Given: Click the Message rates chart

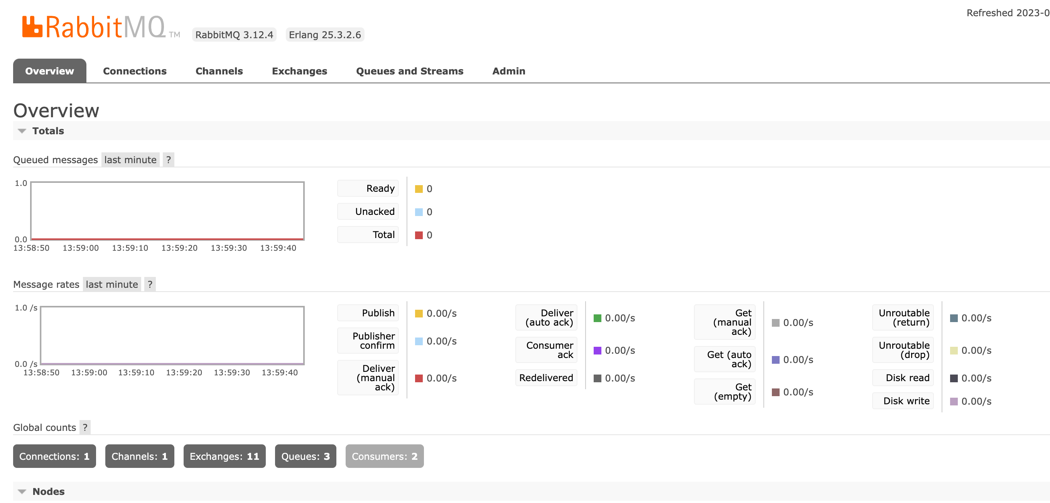Looking at the screenshot, I should (172, 336).
